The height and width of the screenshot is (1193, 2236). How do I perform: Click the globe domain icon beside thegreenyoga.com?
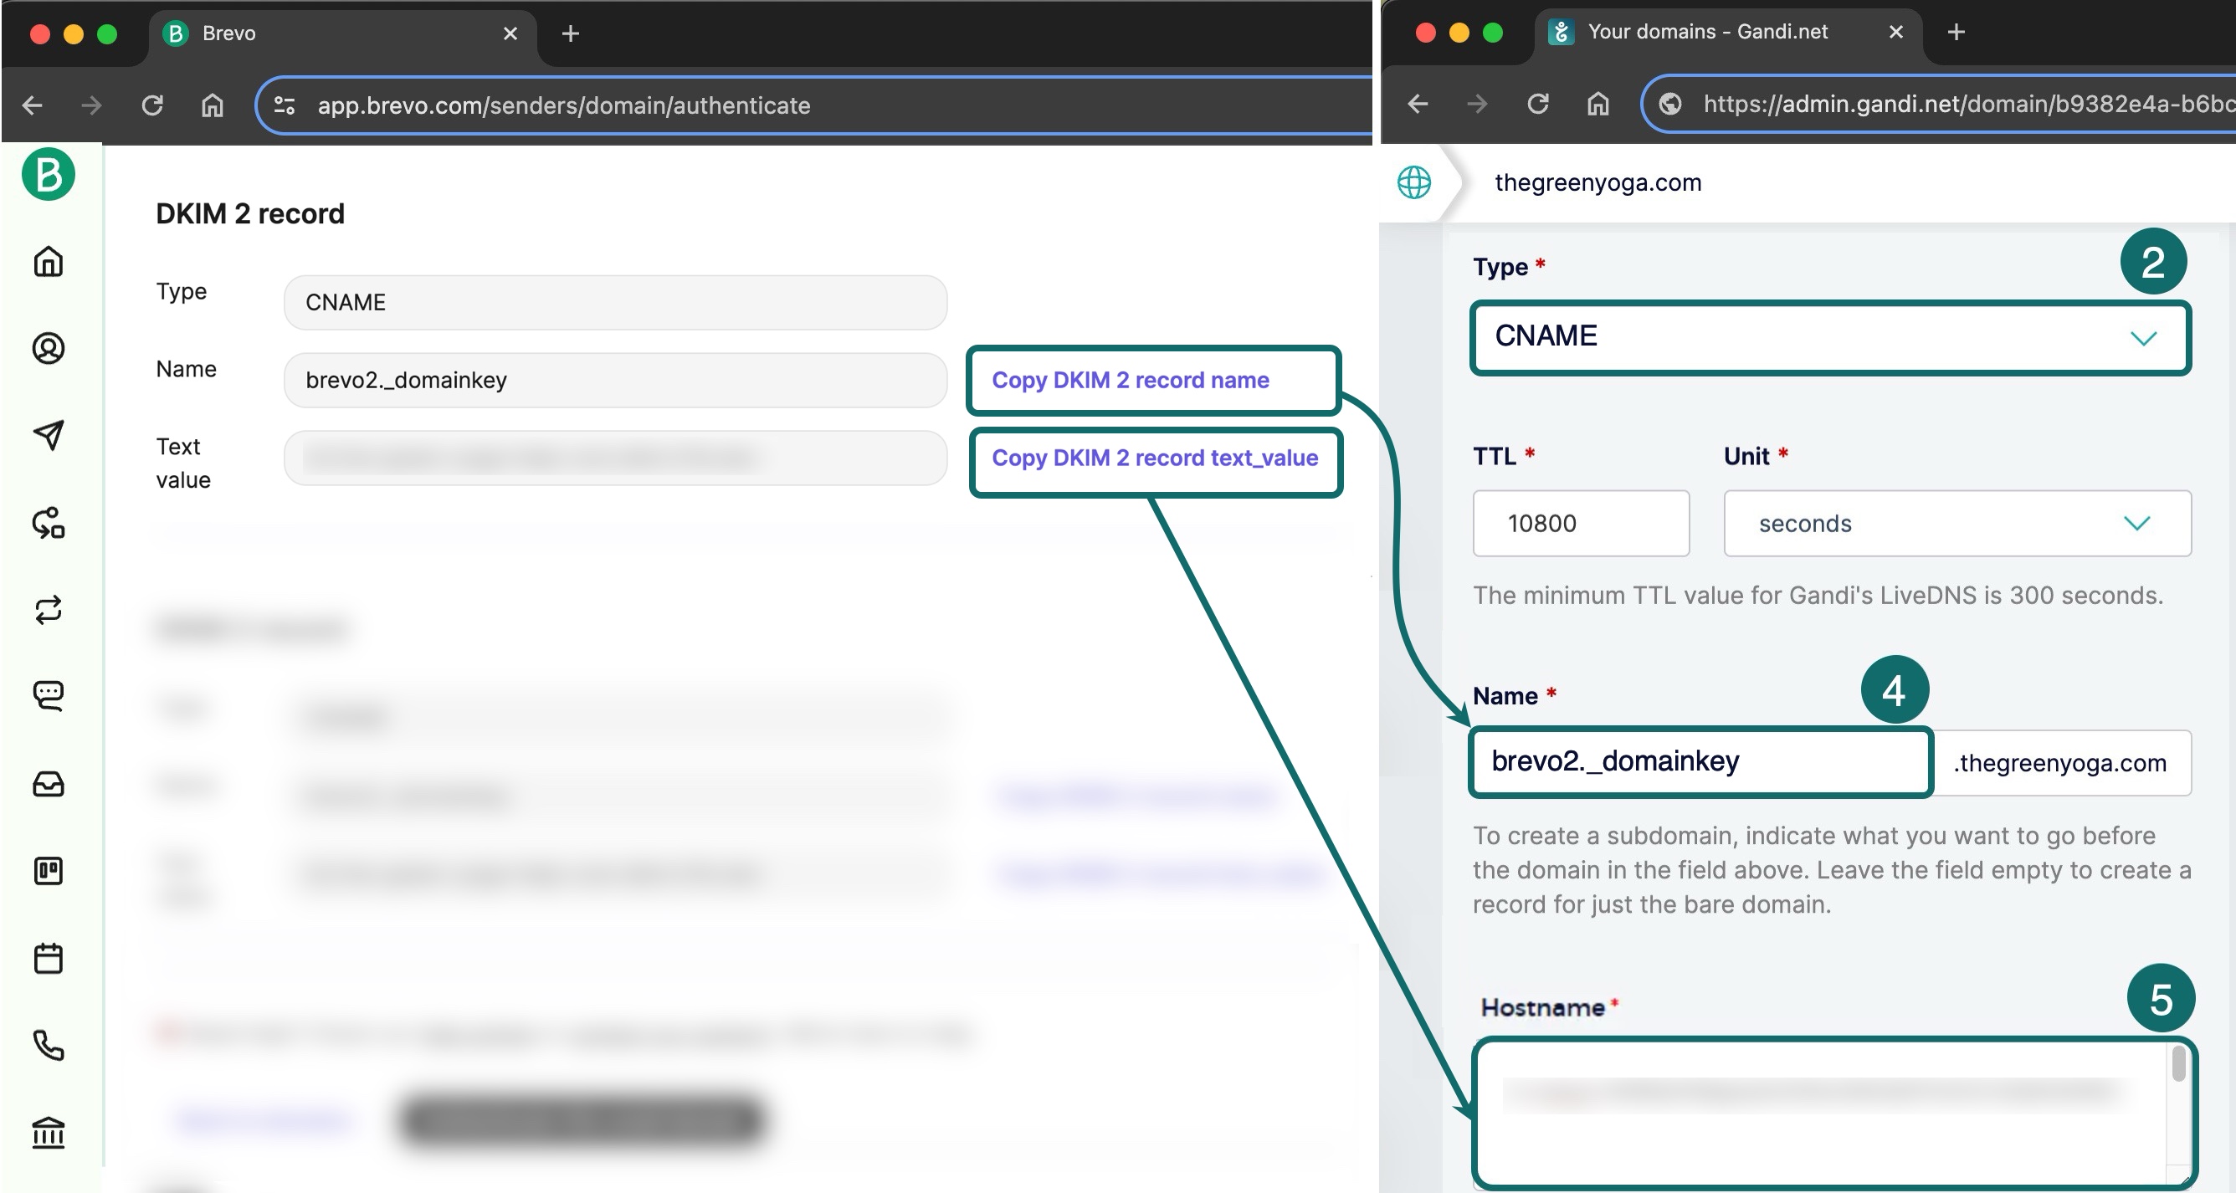click(x=1414, y=182)
